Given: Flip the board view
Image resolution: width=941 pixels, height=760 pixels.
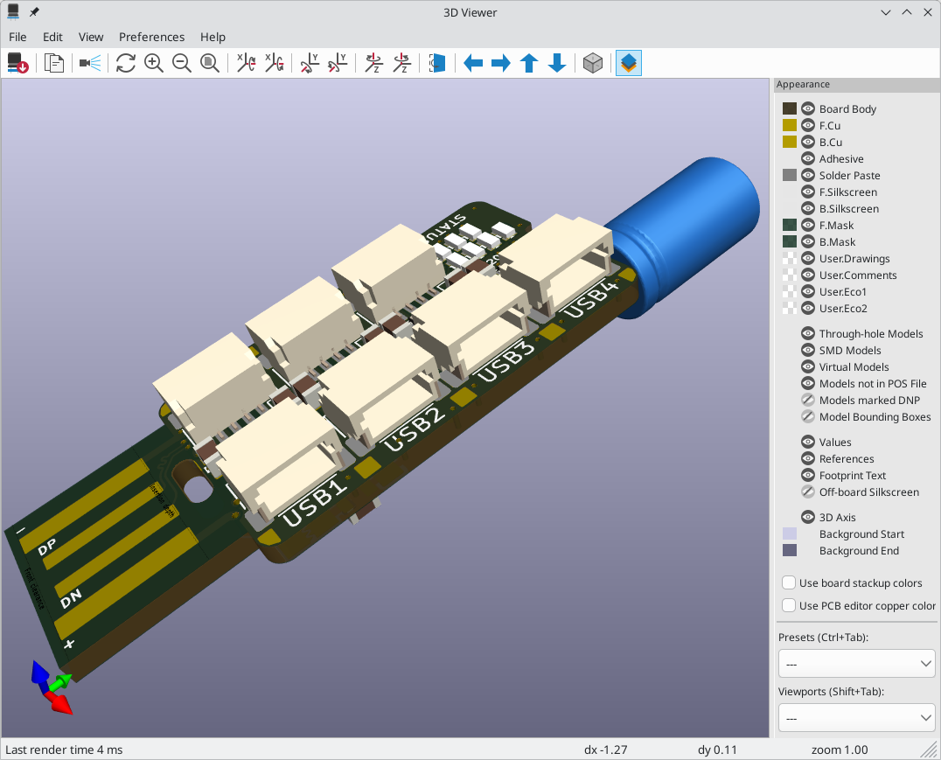Looking at the screenshot, I should click(437, 63).
